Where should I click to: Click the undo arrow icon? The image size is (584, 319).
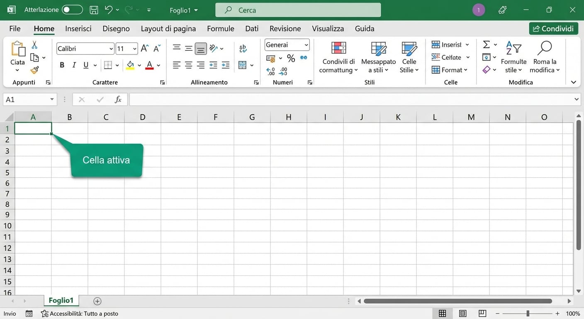[108, 10]
